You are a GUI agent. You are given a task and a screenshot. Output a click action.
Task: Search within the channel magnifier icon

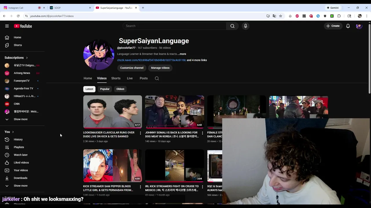157,78
